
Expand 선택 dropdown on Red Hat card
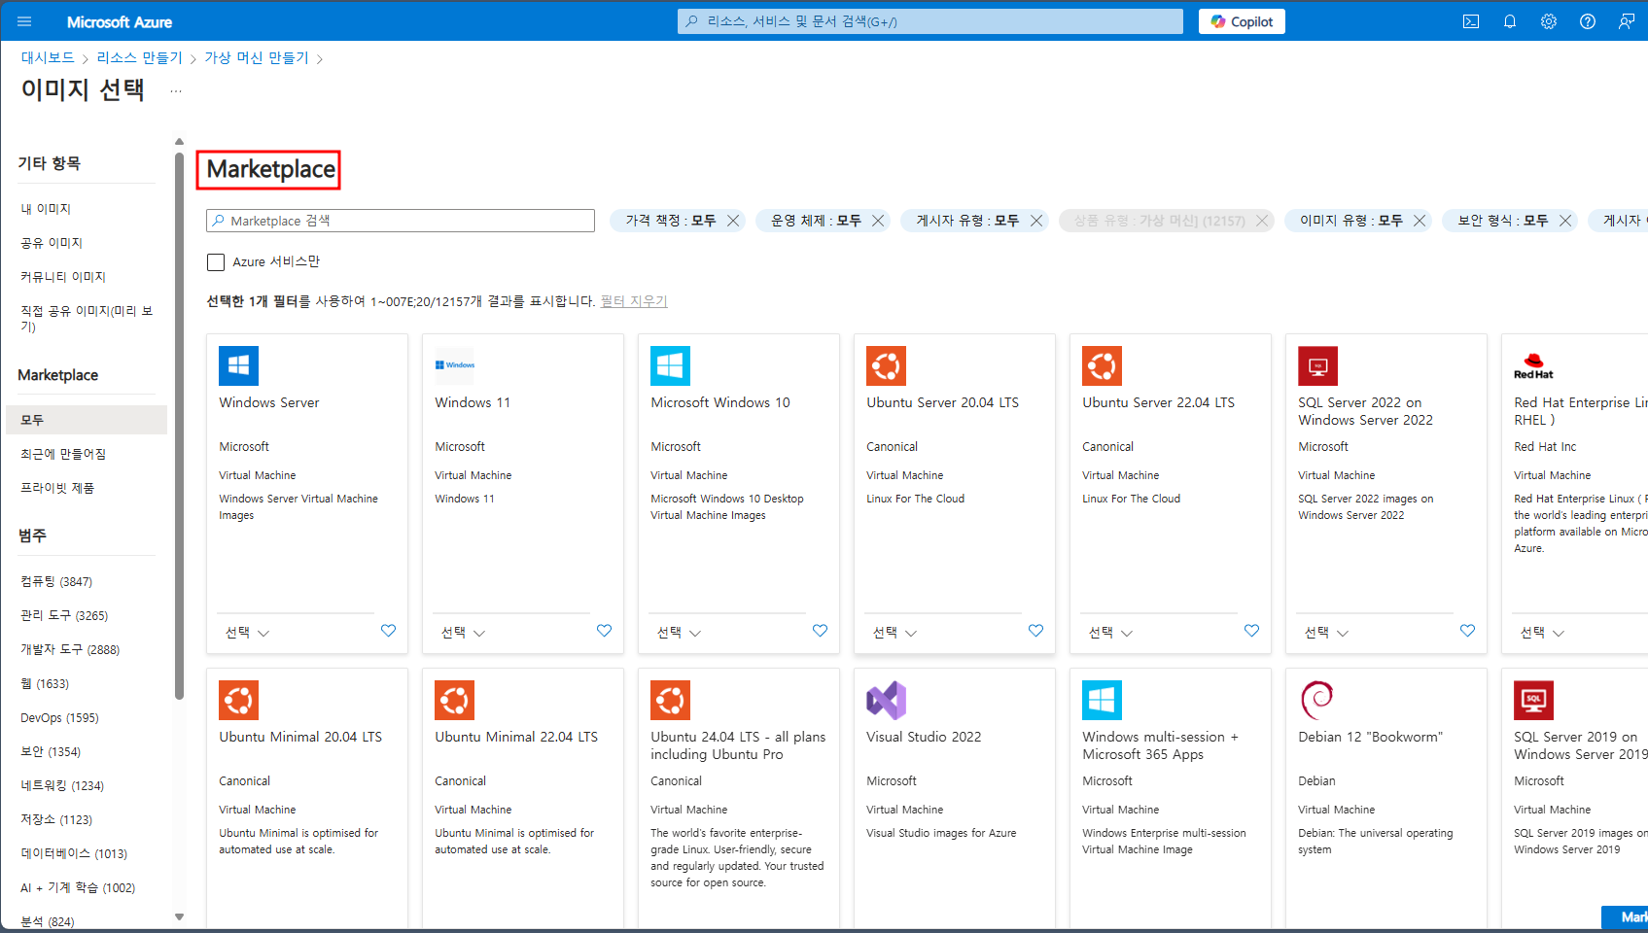(1543, 633)
